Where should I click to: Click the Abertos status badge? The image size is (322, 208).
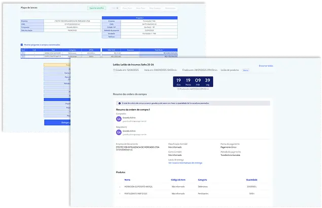pos(245,70)
